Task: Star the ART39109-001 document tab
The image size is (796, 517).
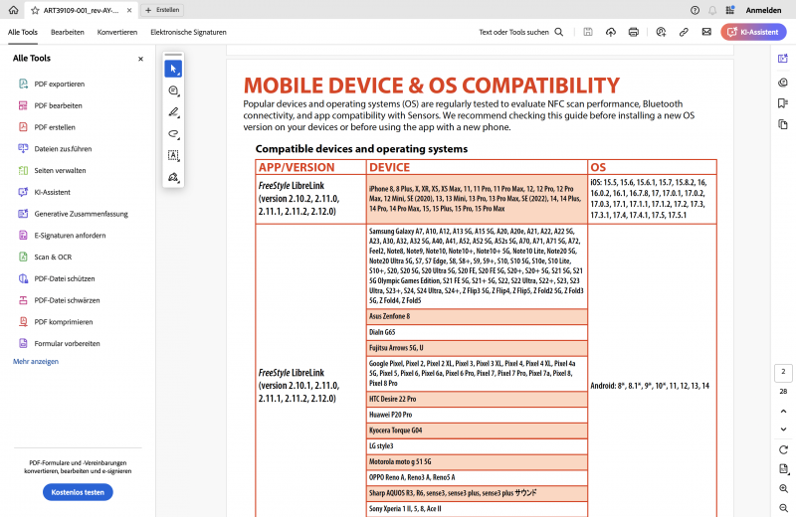Action: click(35, 10)
